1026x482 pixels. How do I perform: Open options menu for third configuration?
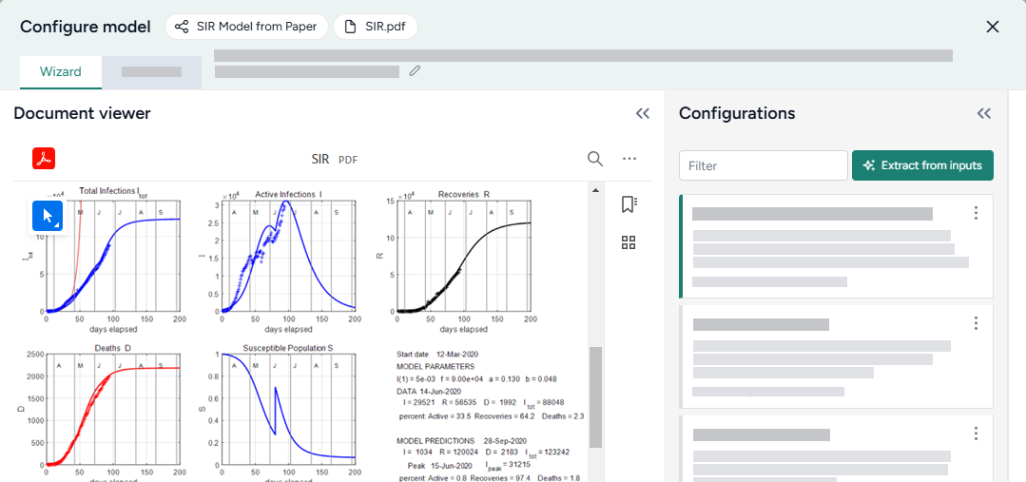[x=976, y=434]
